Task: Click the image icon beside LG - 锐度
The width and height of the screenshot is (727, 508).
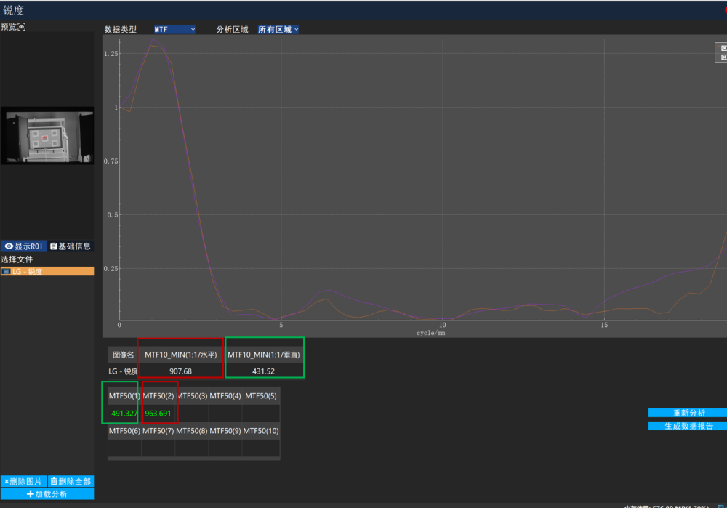Action: 6,272
